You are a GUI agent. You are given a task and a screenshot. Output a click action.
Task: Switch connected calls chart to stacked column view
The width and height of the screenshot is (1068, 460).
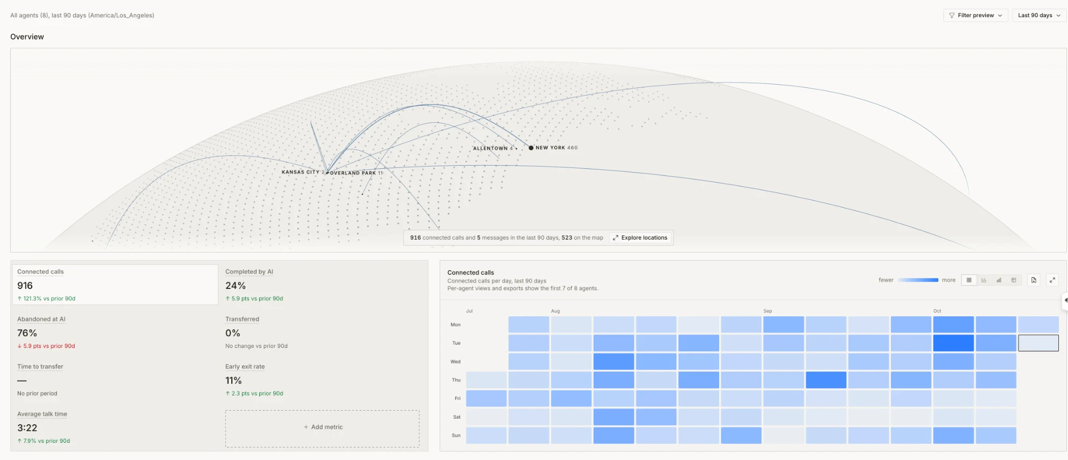click(x=999, y=280)
